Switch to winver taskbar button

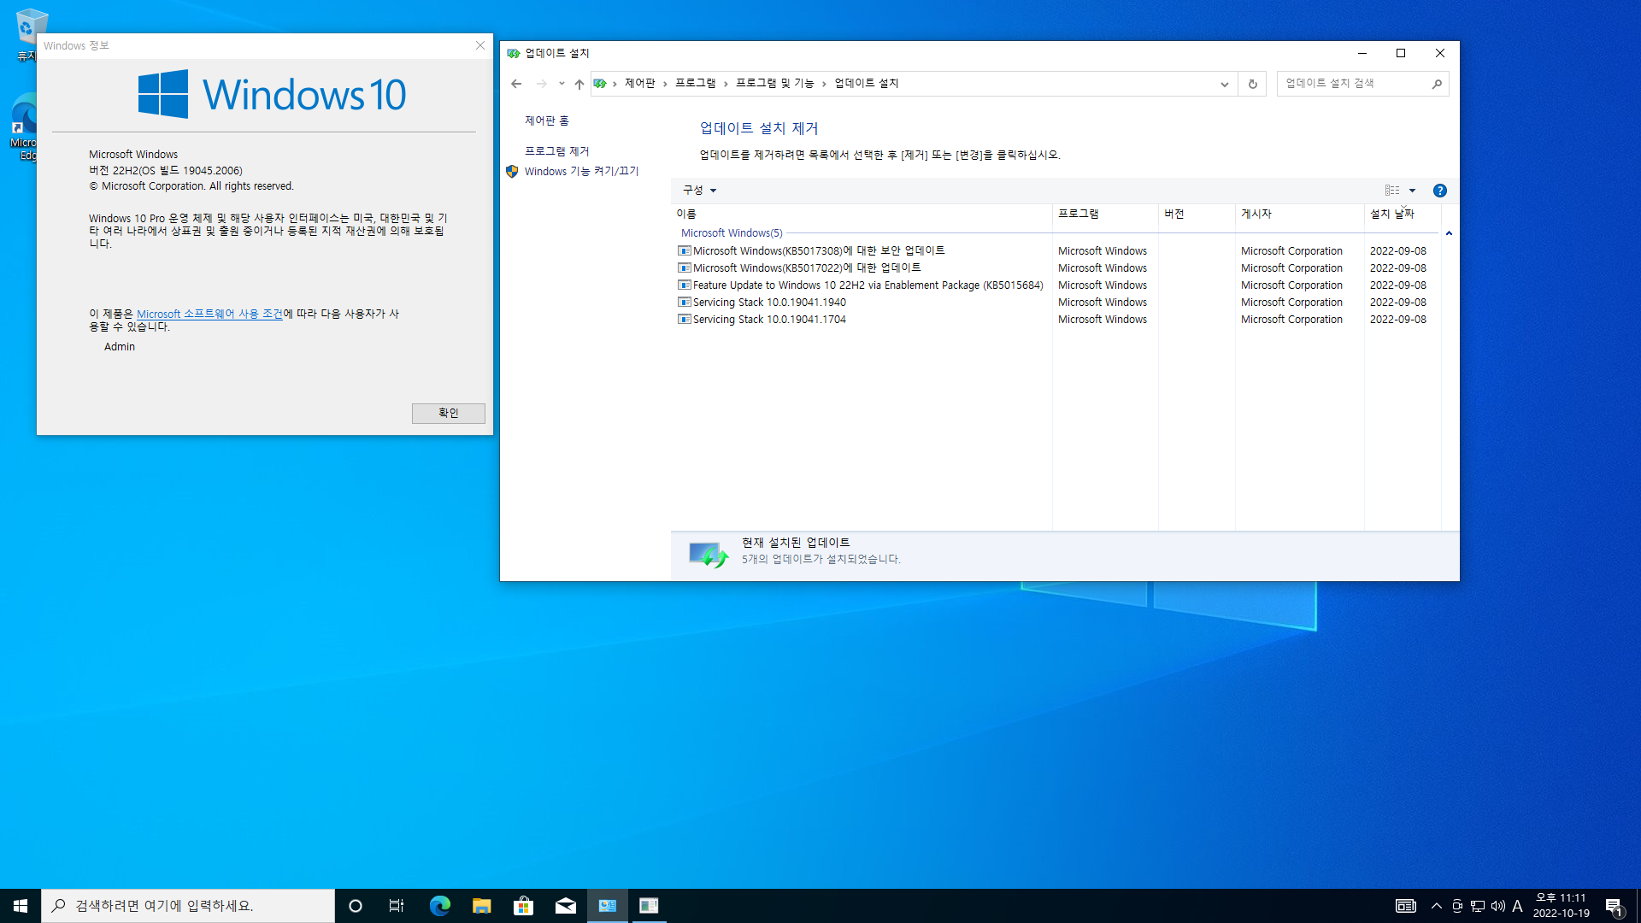[649, 906]
